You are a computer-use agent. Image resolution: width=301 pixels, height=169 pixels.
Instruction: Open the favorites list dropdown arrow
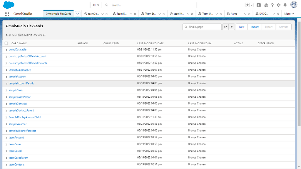[252, 5]
